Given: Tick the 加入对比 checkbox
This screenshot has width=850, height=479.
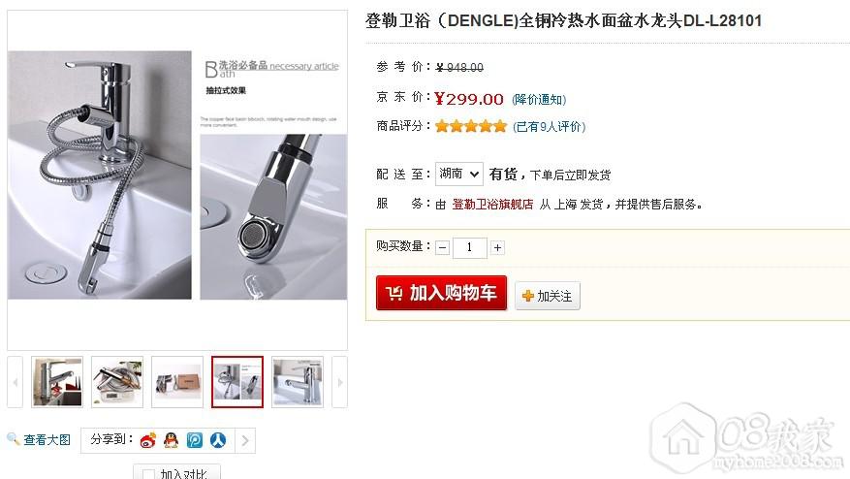Looking at the screenshot, I should (x=148, y=474).
